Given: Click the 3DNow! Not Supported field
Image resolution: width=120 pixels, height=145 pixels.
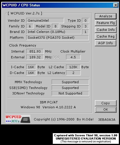Looking at the screenshot, I should [70, 93].
